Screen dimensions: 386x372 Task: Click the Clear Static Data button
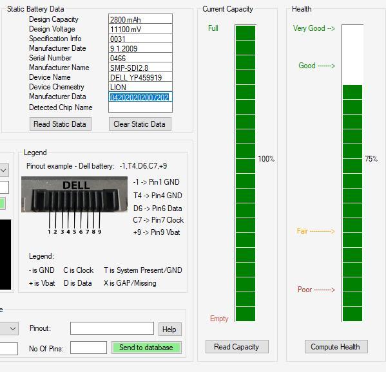(x=140, y=124)
